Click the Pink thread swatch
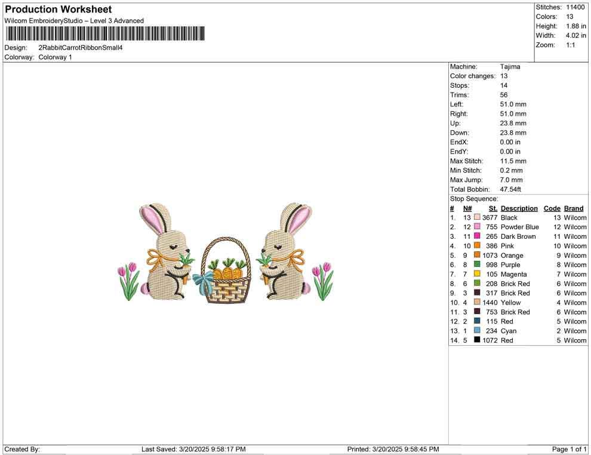The image size is (591, 455). [476, 246]
